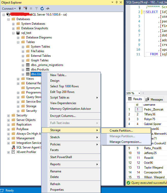Collapse the SELECT statement outline box

[x=144, y=12]
